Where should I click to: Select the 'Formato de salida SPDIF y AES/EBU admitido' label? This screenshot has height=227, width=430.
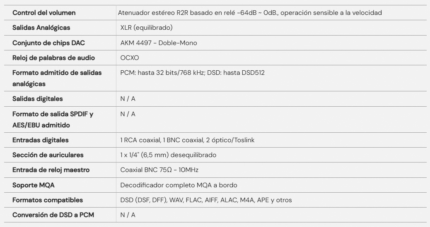coord(53,119)
